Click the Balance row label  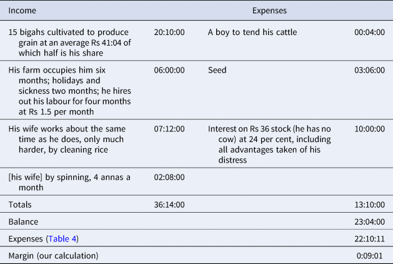pos(23,221)
